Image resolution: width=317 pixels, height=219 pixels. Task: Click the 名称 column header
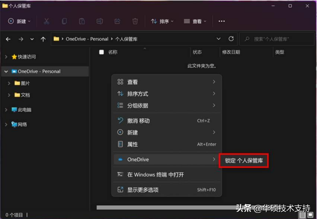click(112, 52)
